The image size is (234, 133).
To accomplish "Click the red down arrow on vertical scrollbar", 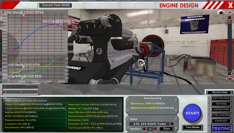I will (x=230, y=74).
